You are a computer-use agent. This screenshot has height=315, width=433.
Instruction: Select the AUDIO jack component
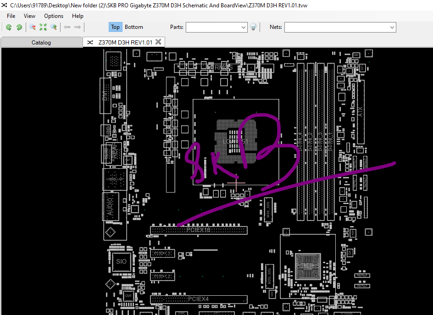point(111,206)
